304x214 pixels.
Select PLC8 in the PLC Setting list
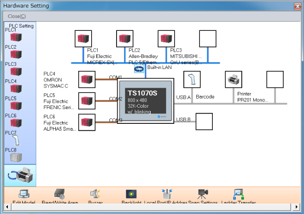click(16, 157)
